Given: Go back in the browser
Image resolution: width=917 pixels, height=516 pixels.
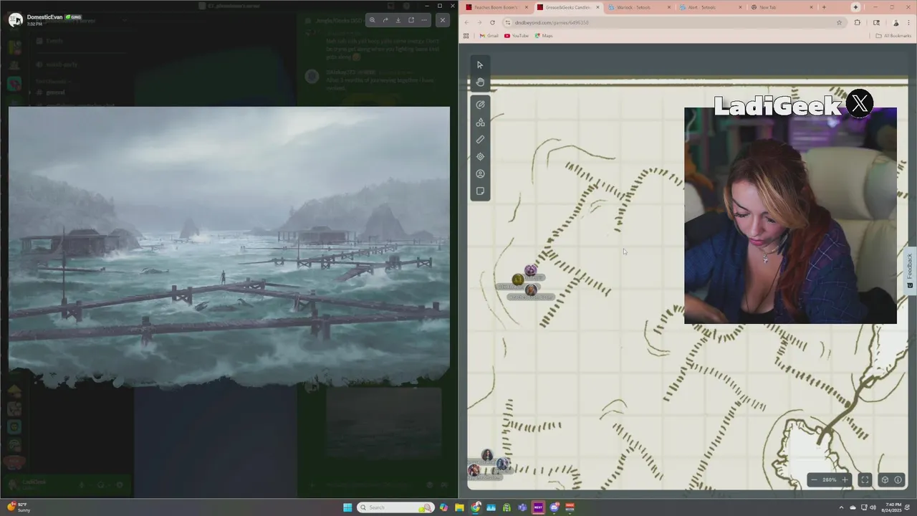Looking at the screenshot, I should click(466, 22).
